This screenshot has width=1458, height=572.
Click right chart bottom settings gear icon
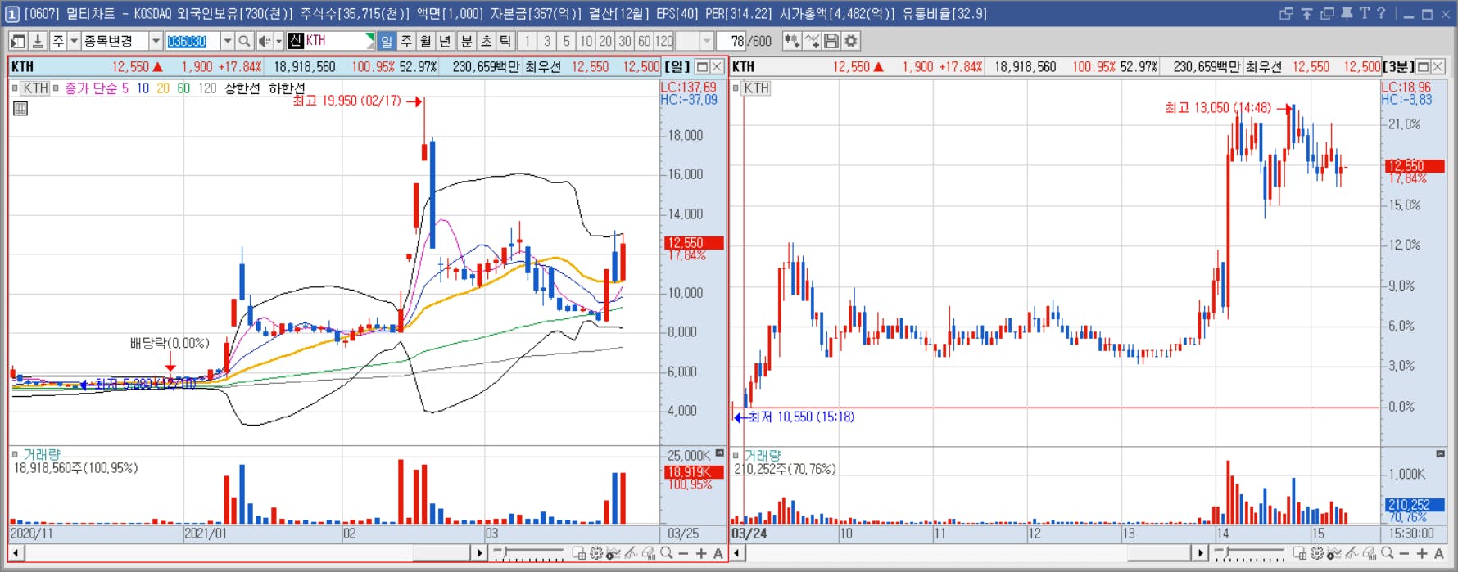[1316, 553]
